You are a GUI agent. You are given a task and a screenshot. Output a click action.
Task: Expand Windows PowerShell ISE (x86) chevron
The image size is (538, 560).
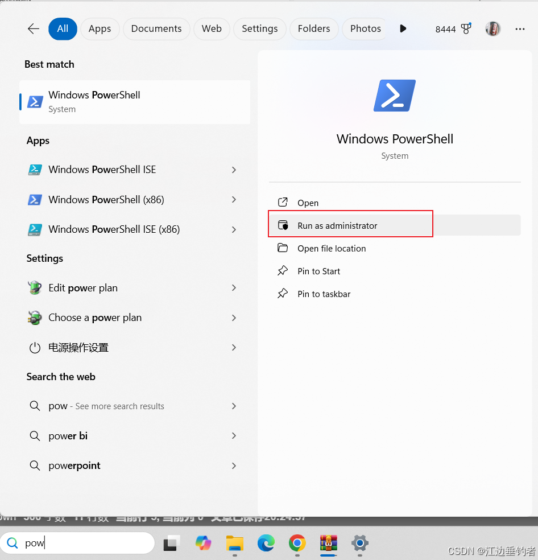(234, 229)
